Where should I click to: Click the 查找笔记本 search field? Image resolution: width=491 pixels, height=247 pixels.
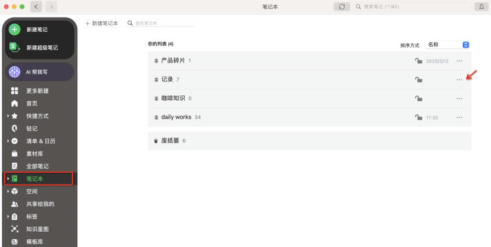click(160, 23)
